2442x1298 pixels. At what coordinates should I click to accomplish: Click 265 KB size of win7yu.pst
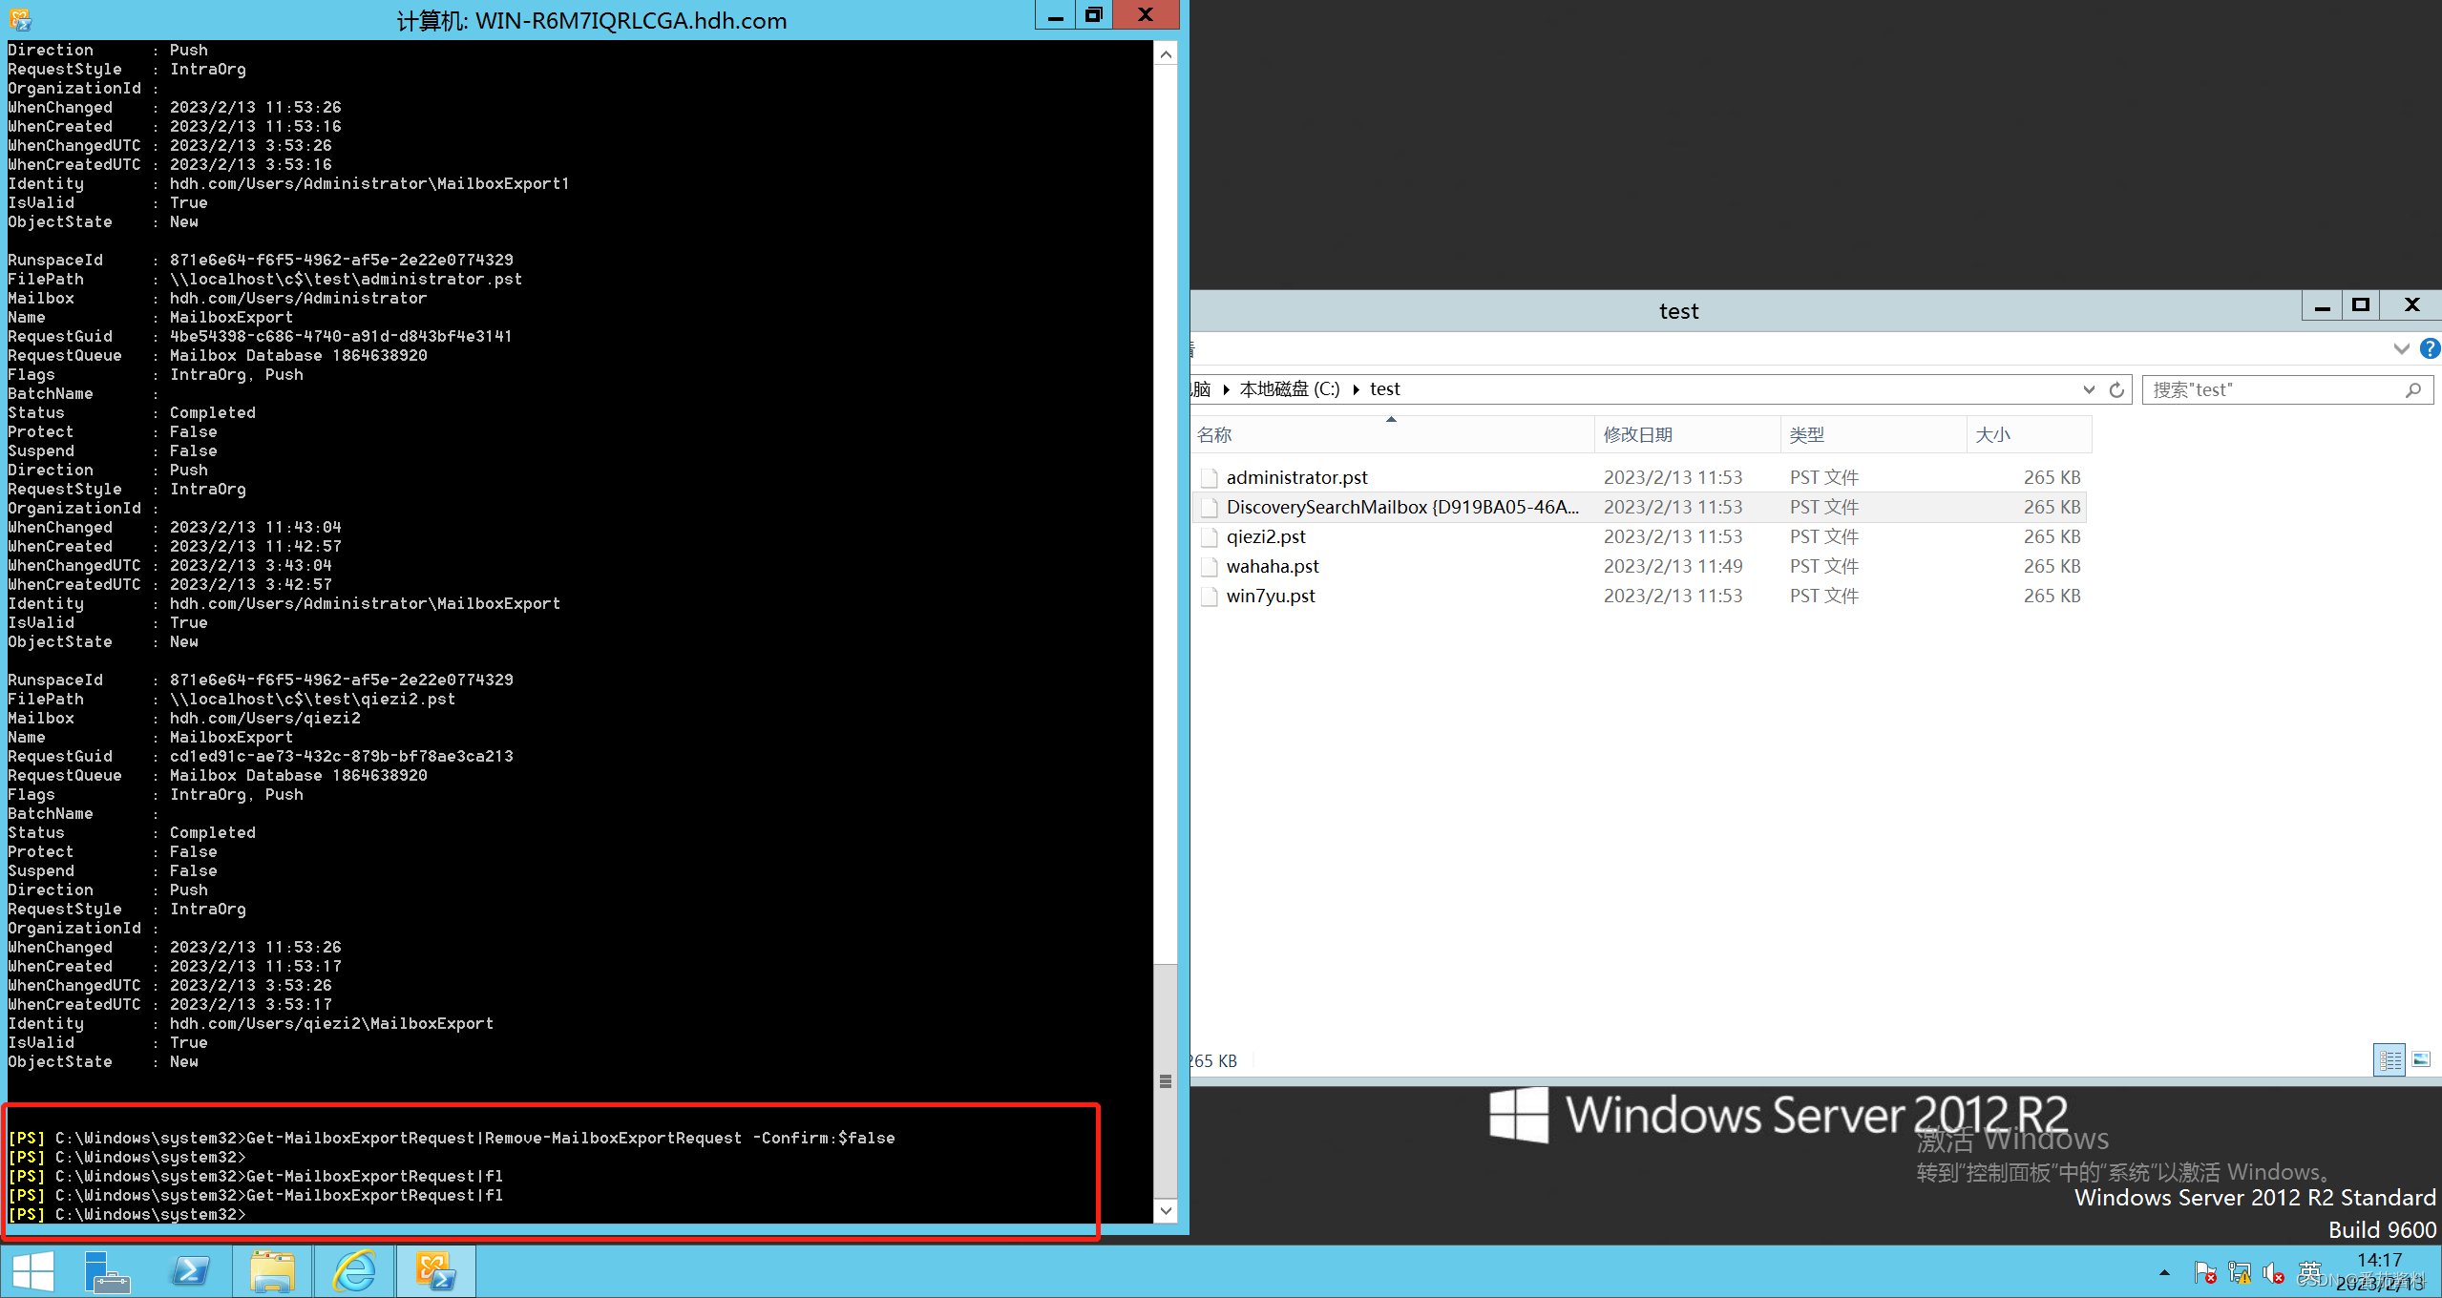coord(2052,596)
